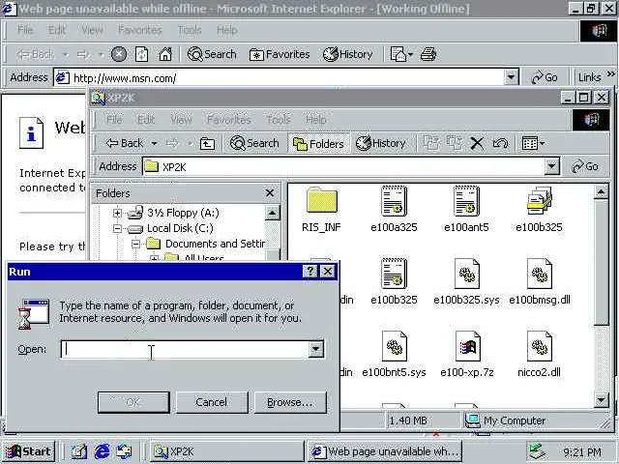The image size is (619, 464).
Task: Click Home icon in Internet Explorer toolbar
Action: tap(165, 54)
